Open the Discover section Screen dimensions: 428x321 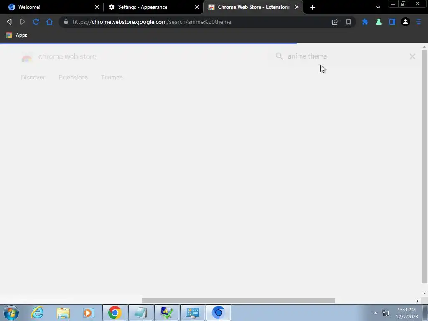pos(33,77)
